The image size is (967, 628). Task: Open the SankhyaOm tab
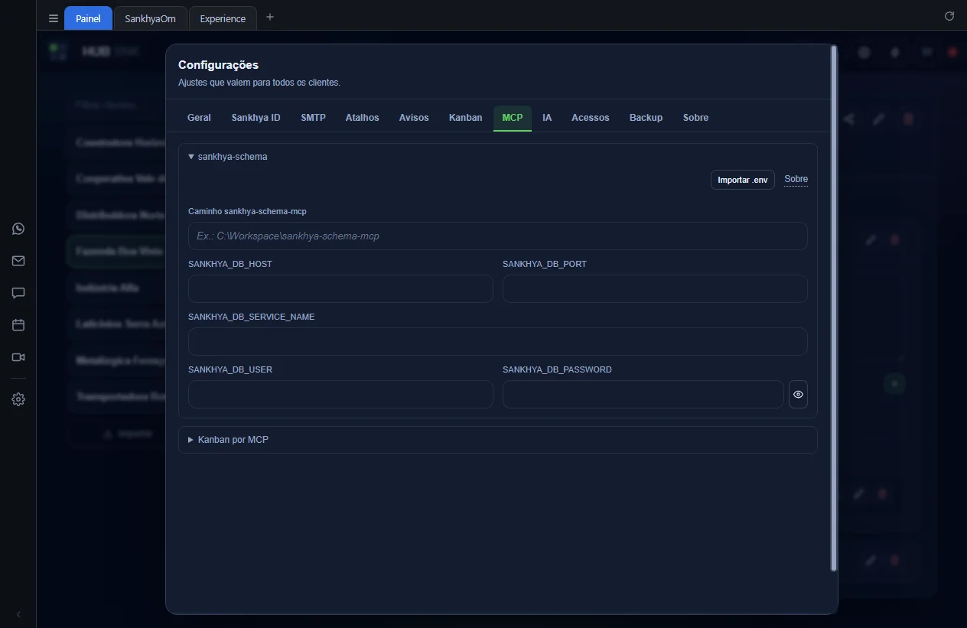click(x=150, y=18)
